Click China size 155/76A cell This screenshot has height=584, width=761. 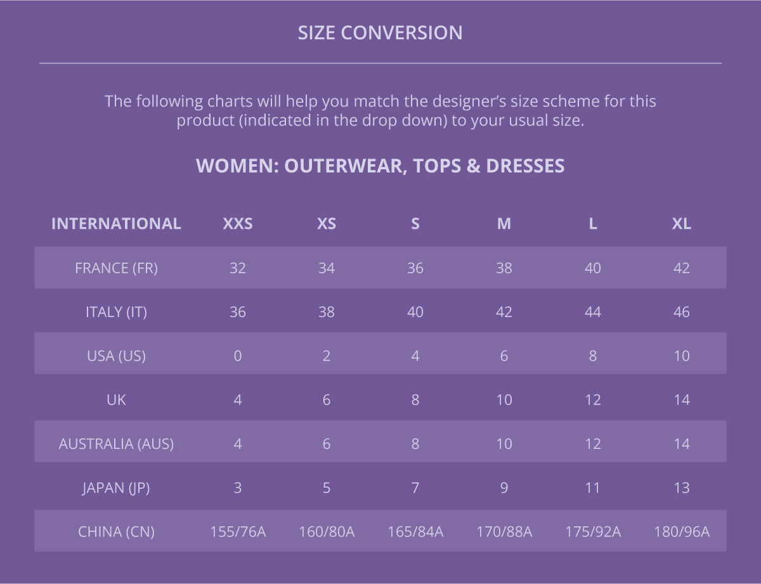pyautogui.click(x=238, y=531)
